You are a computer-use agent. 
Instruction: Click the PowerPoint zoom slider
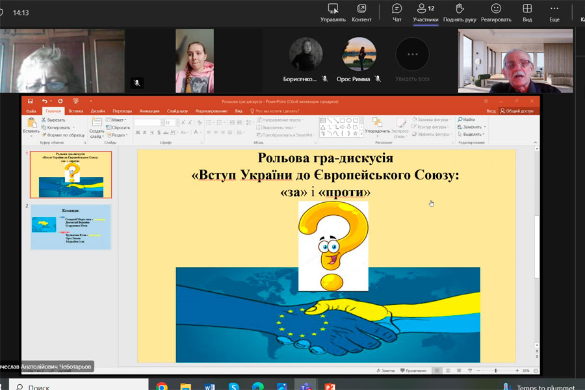(496, 370)
